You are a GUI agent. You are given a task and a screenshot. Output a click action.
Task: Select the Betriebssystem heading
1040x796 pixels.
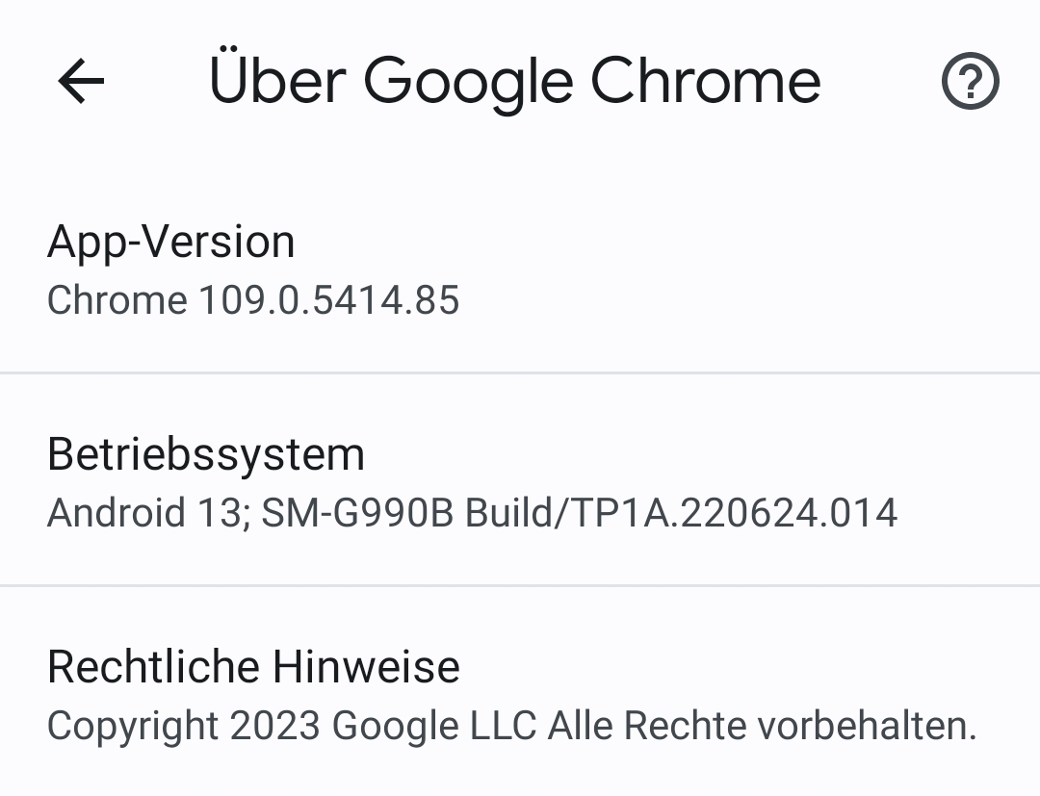click(x=205, y=454)
